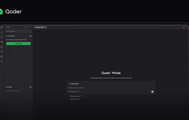Click the refresh icon in Quest header

[x=28, y=27]
